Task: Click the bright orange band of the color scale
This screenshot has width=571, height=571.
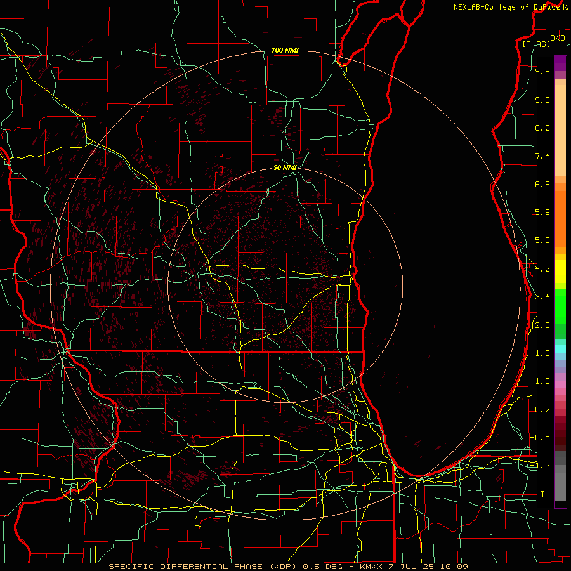Action: (x=560, y=220)
